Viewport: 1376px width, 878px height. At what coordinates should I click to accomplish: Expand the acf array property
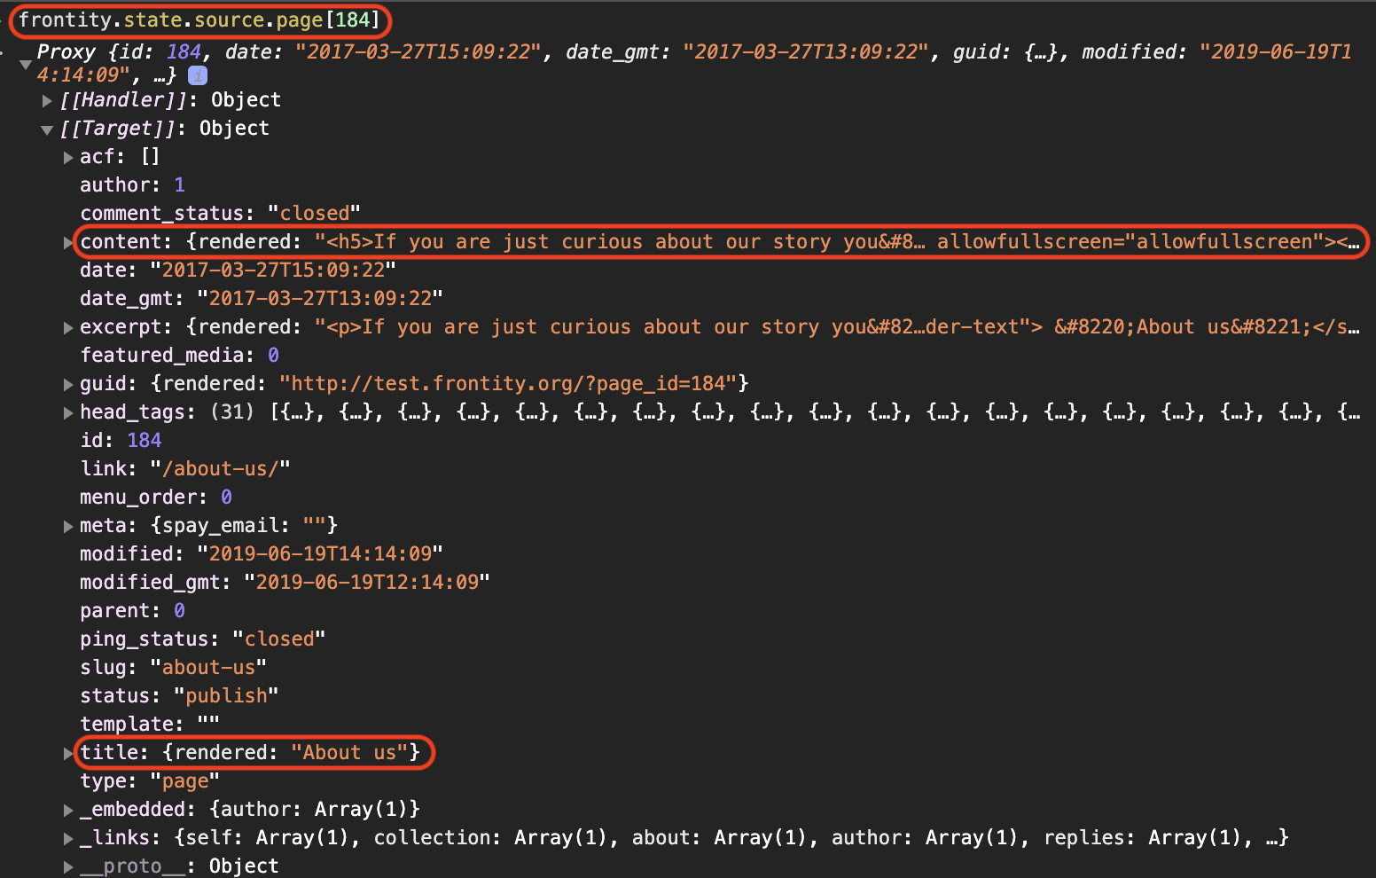pos(68,158)
